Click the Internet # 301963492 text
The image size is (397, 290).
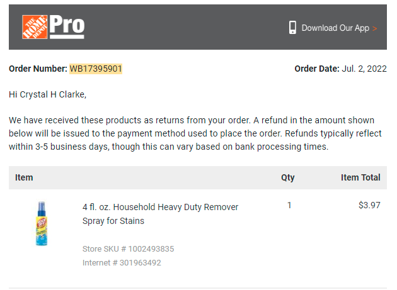pyautogui.click(x=122, y=263)
